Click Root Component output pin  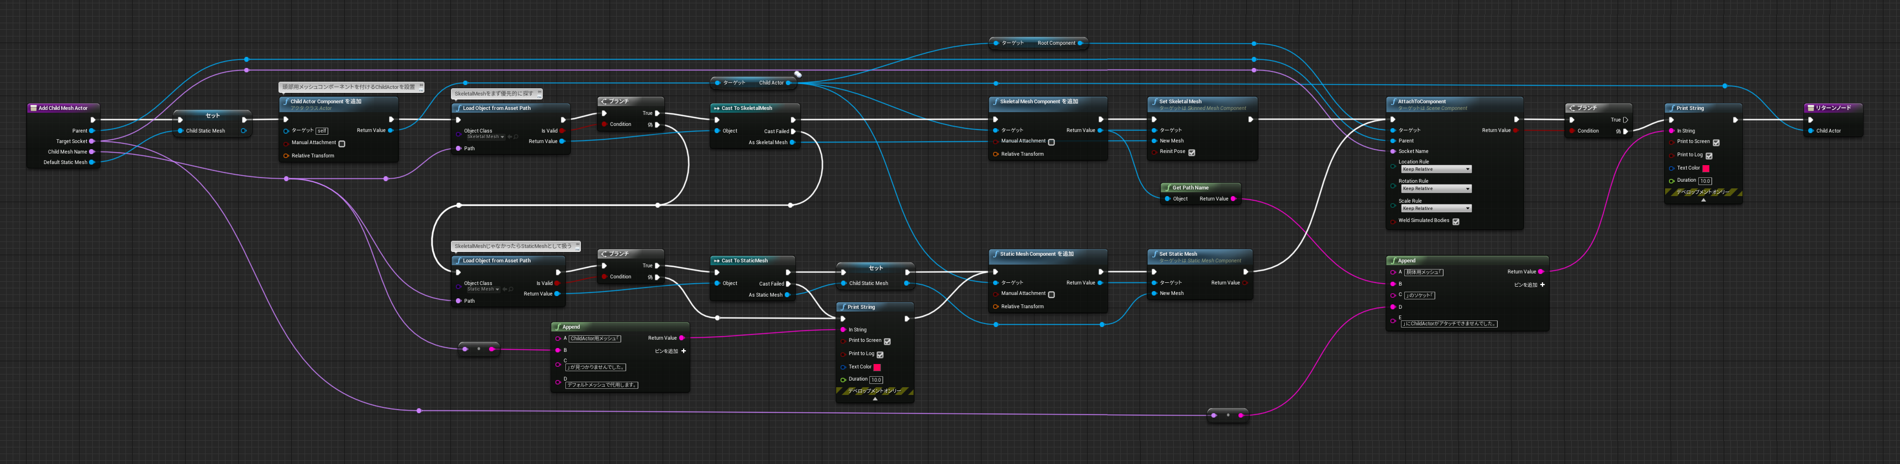[1080, 43]
